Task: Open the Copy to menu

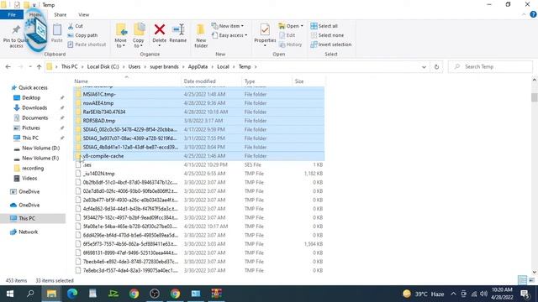Action: (x=139, y=35)
